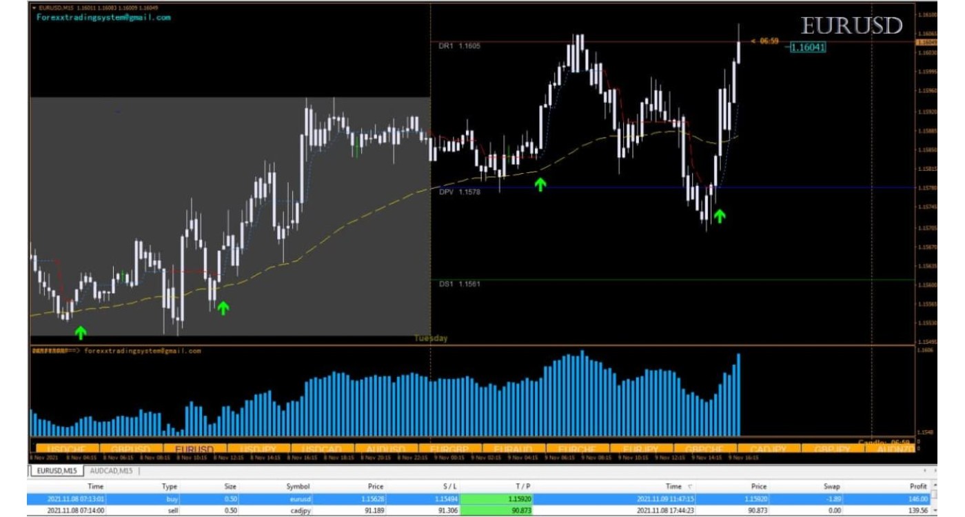Click the green arrow signal below the recent low

coord(719,217)
